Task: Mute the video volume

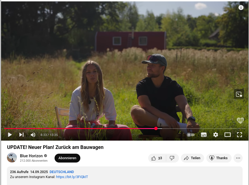Action: [x=33, y=135]
